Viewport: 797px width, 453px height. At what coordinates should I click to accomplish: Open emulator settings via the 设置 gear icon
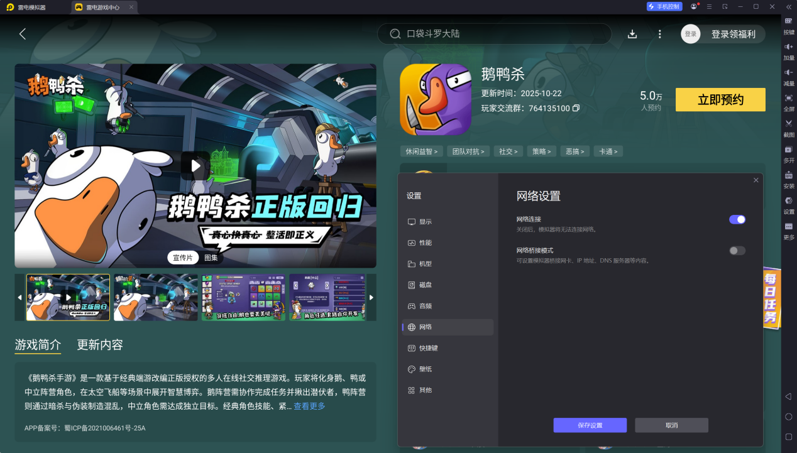coord(788,201)
